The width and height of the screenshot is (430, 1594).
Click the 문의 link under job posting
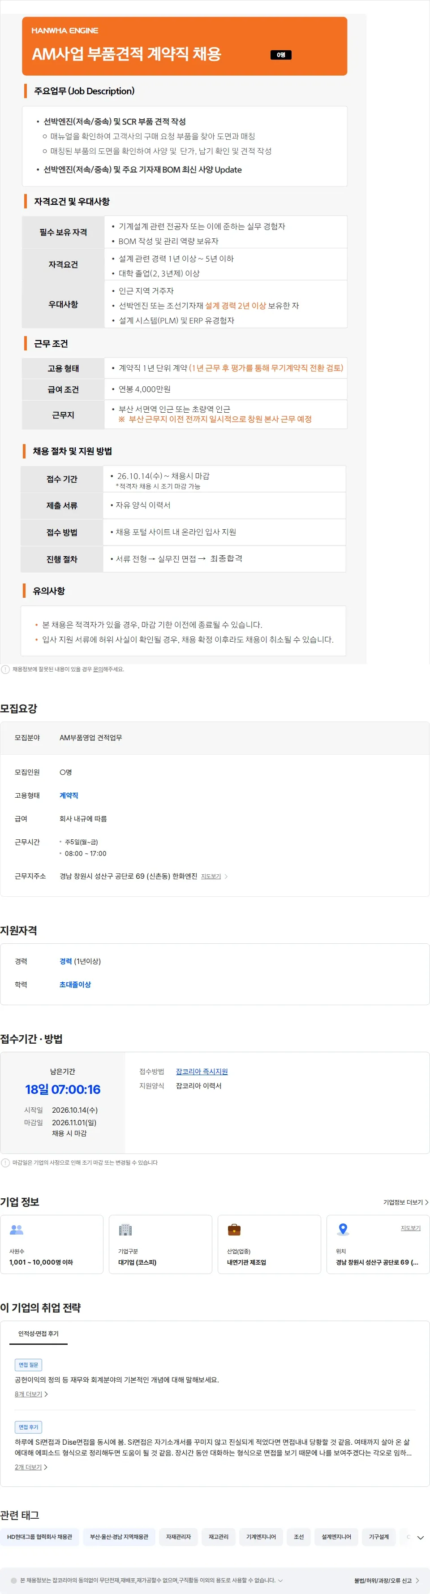pyautogui.click(x=98, y=669)
